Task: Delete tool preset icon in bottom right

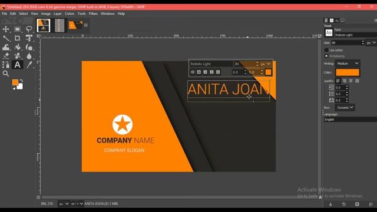Action: (x=357, y=204)
